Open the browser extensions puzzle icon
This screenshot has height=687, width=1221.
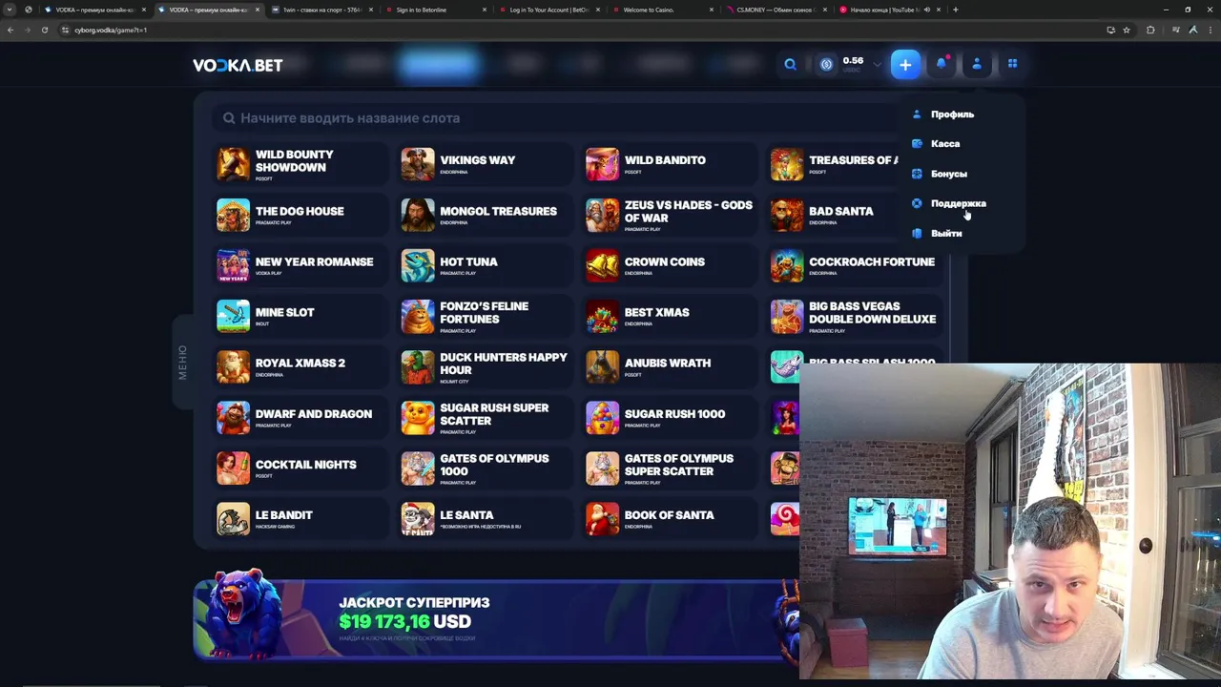click(1150, 30)
